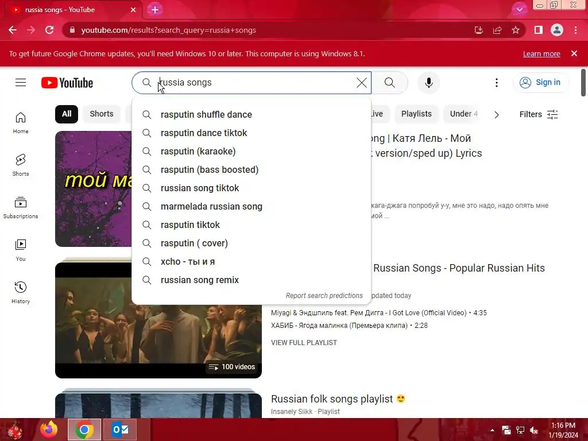Choose suggestion rasputin dance tiktok
Image resolution: width=588 pixels, height=441 pixels.
pyautogui.click(x=252, y=133)
